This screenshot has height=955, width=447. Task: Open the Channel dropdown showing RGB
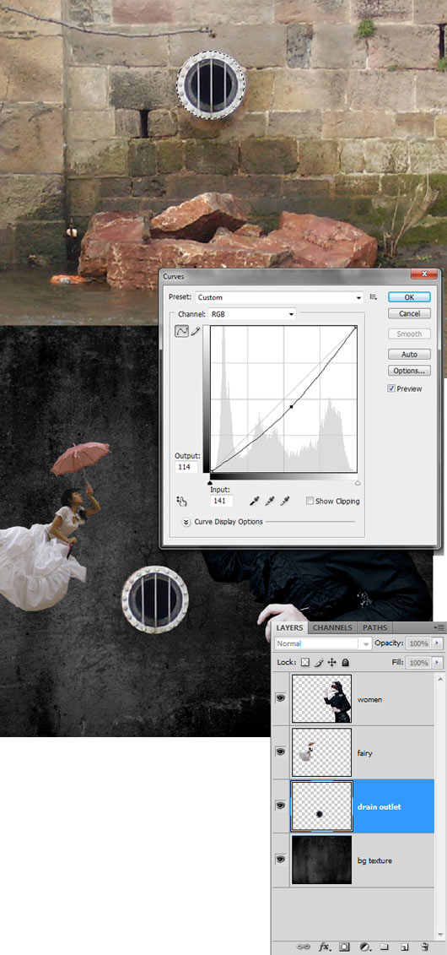coord(252,314)
